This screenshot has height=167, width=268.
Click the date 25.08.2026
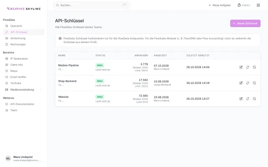[x=161, y=97]
